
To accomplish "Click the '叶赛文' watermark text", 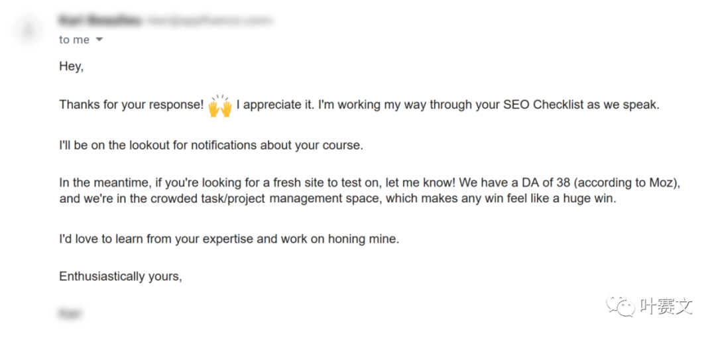I will click(666, 306).
